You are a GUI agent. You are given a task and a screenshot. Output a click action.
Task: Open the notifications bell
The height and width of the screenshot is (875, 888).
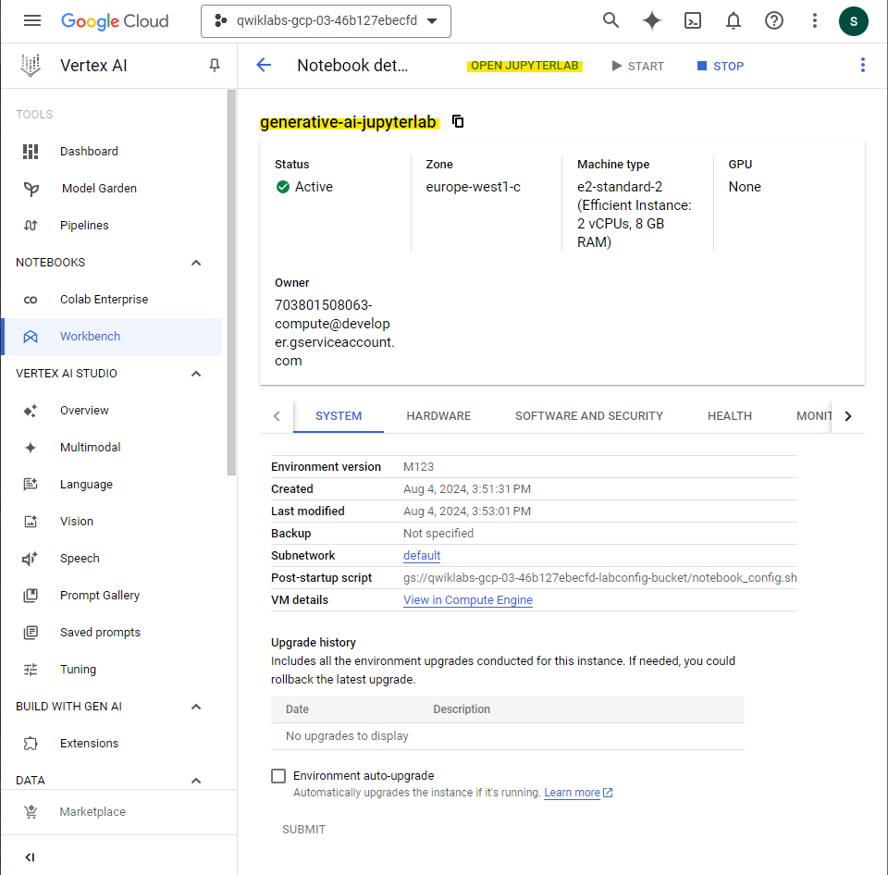pos(734,21)
